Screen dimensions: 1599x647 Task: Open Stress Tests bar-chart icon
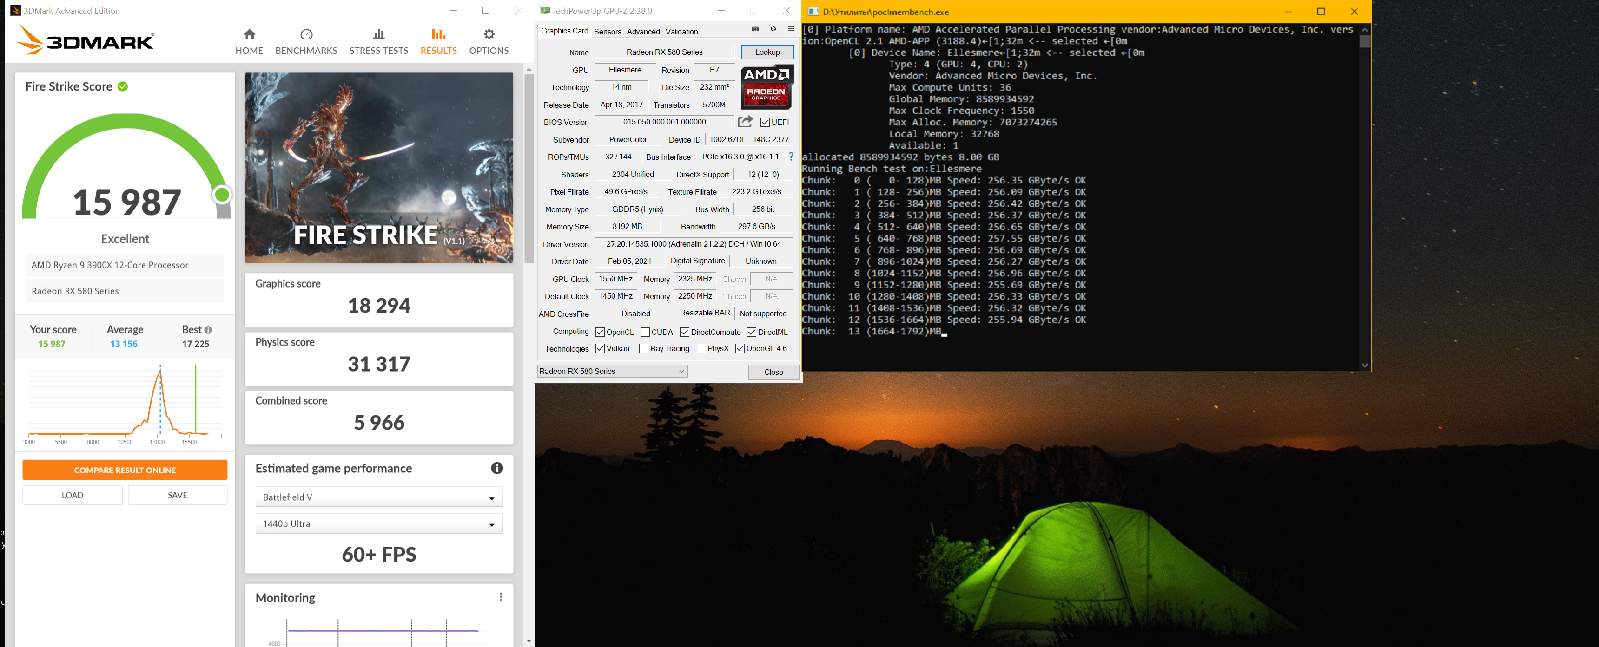point(379,35)
